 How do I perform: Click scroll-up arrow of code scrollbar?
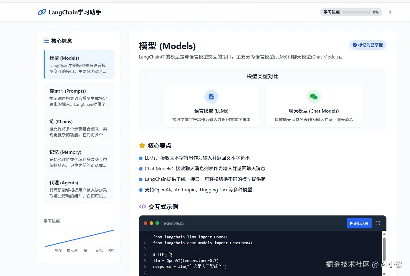click(x=384, y=234)
